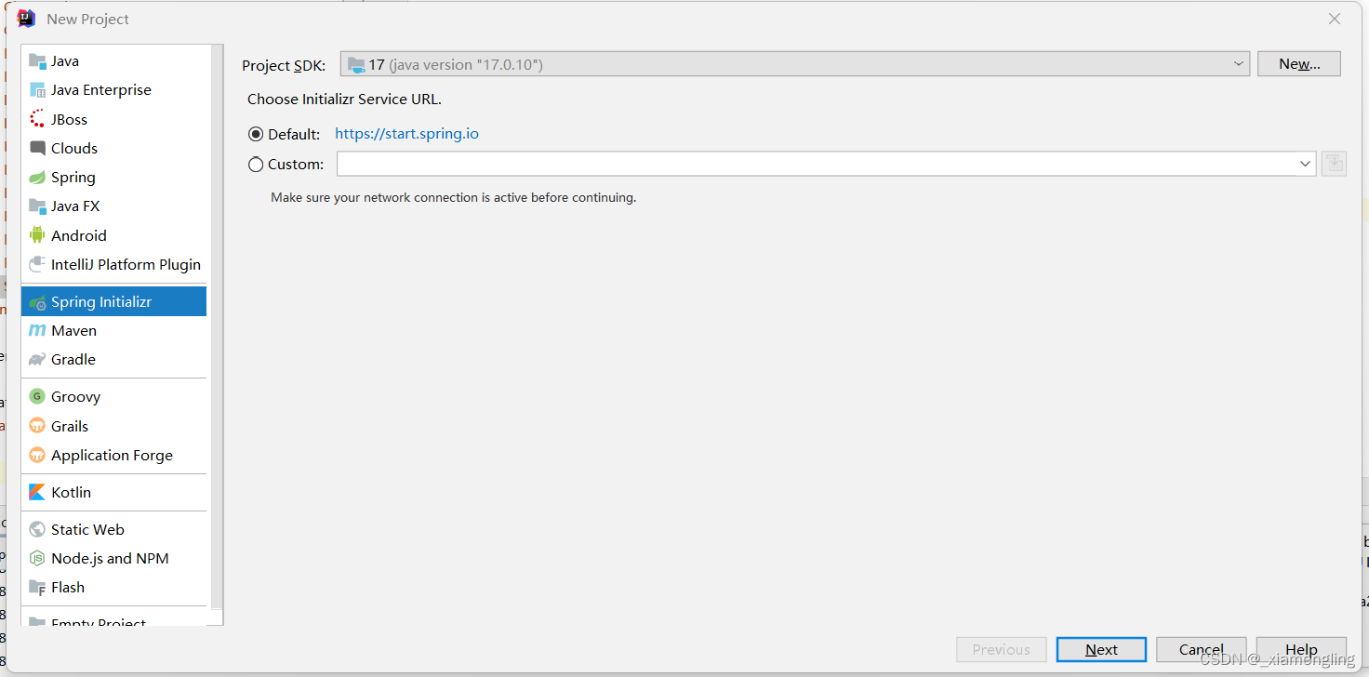Click the Spring green leaf icon
1369x677 pixels.
coord(37,178)
